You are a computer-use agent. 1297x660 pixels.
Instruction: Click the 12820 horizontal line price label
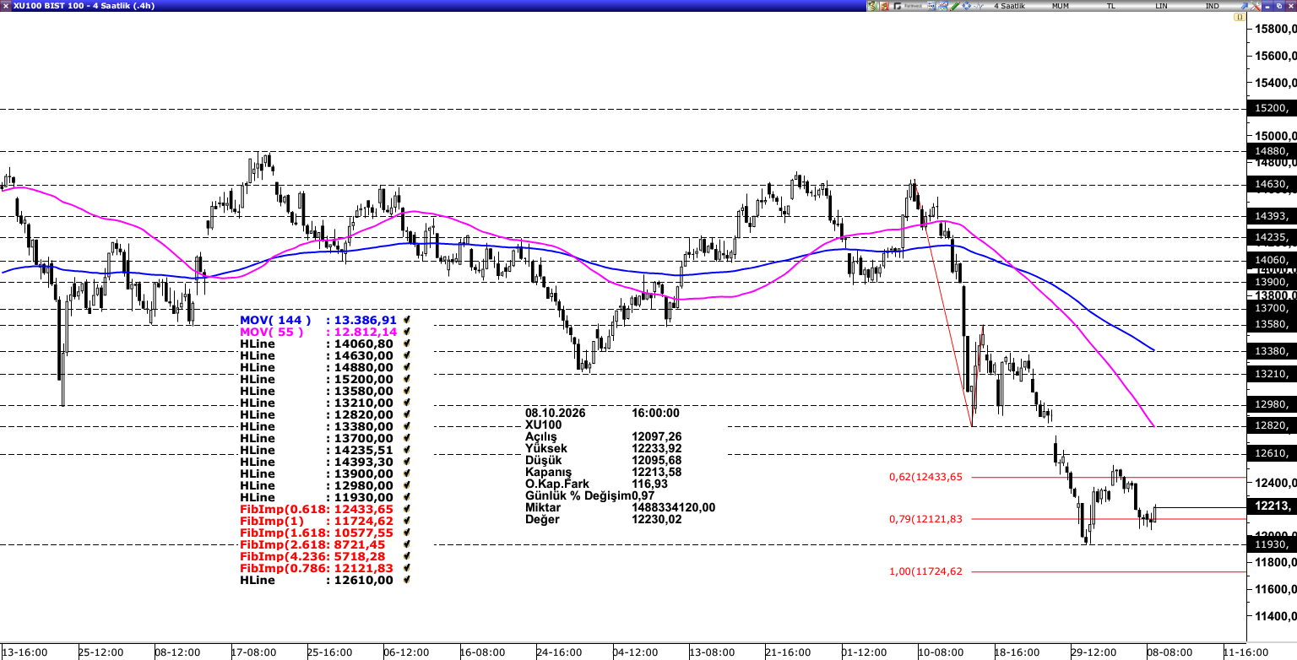(x=1272, y=425)
